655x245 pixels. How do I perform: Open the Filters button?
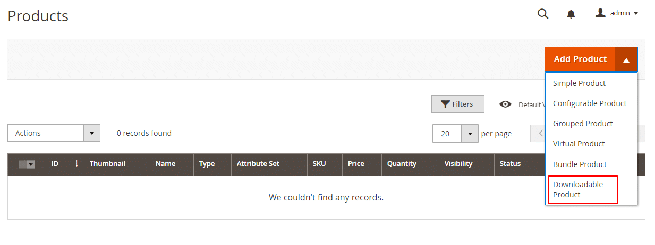click(457, 104)
